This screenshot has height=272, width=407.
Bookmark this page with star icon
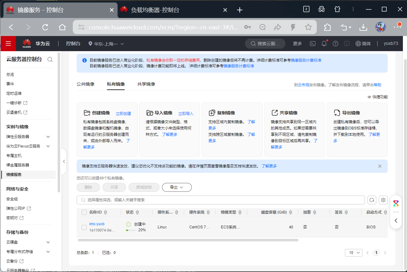click(308, 27)
